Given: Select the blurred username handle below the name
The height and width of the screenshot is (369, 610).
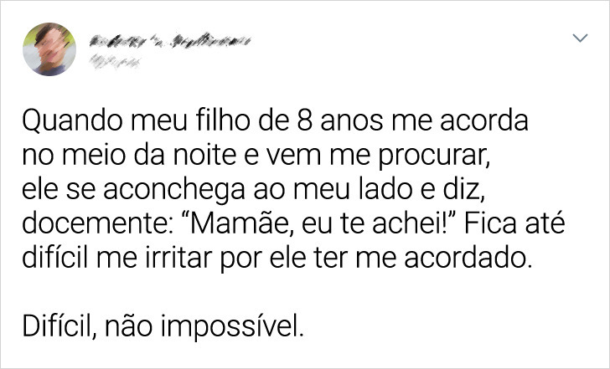Looking at the screenshot, I should pos(114,62).
